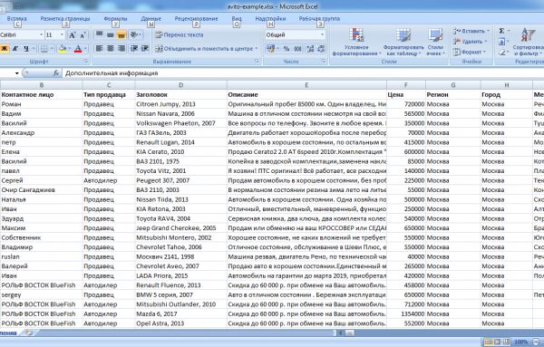Screen dimensions: 544x347
Task: Switch to Page Layout view icon
Action: pyautogui.click(x=497, y=342)
